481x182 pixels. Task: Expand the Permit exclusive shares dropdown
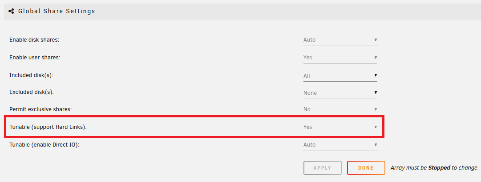340,109
